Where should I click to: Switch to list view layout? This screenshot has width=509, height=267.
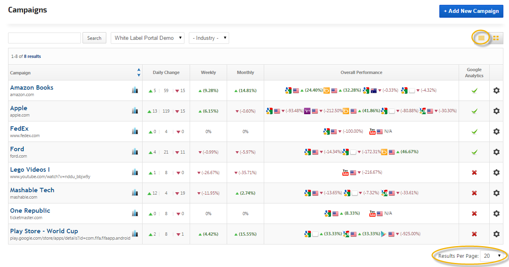[481, 38]
